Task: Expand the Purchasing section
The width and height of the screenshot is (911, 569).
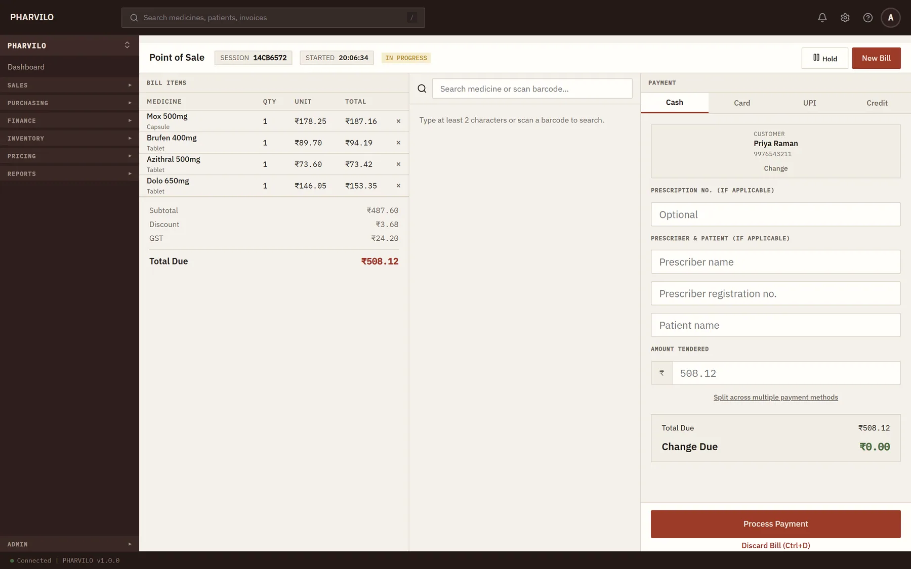Action: click(69, 103)
